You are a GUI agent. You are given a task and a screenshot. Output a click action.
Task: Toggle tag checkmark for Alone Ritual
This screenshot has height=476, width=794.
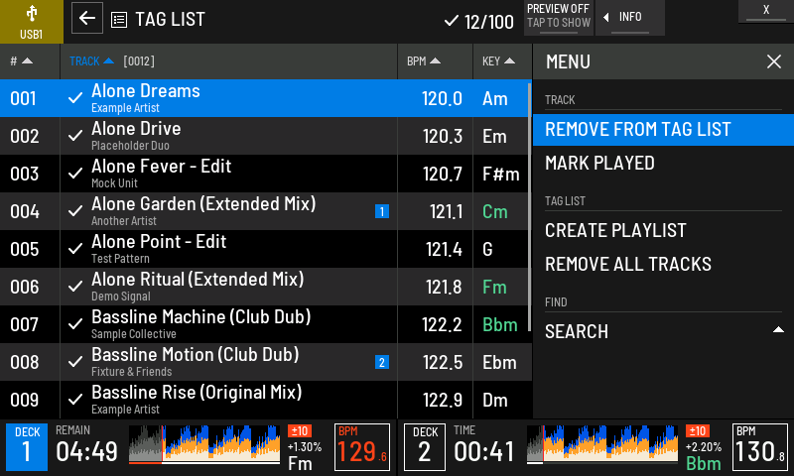tap(75, 287)
